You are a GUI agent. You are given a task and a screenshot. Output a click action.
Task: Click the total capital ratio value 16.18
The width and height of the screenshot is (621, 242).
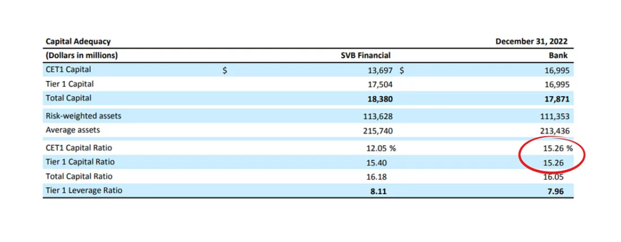(377, 177)
